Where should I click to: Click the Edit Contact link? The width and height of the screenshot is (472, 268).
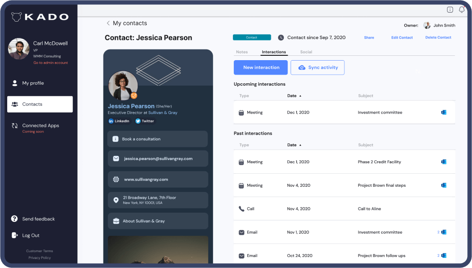(x=402, y=38)
